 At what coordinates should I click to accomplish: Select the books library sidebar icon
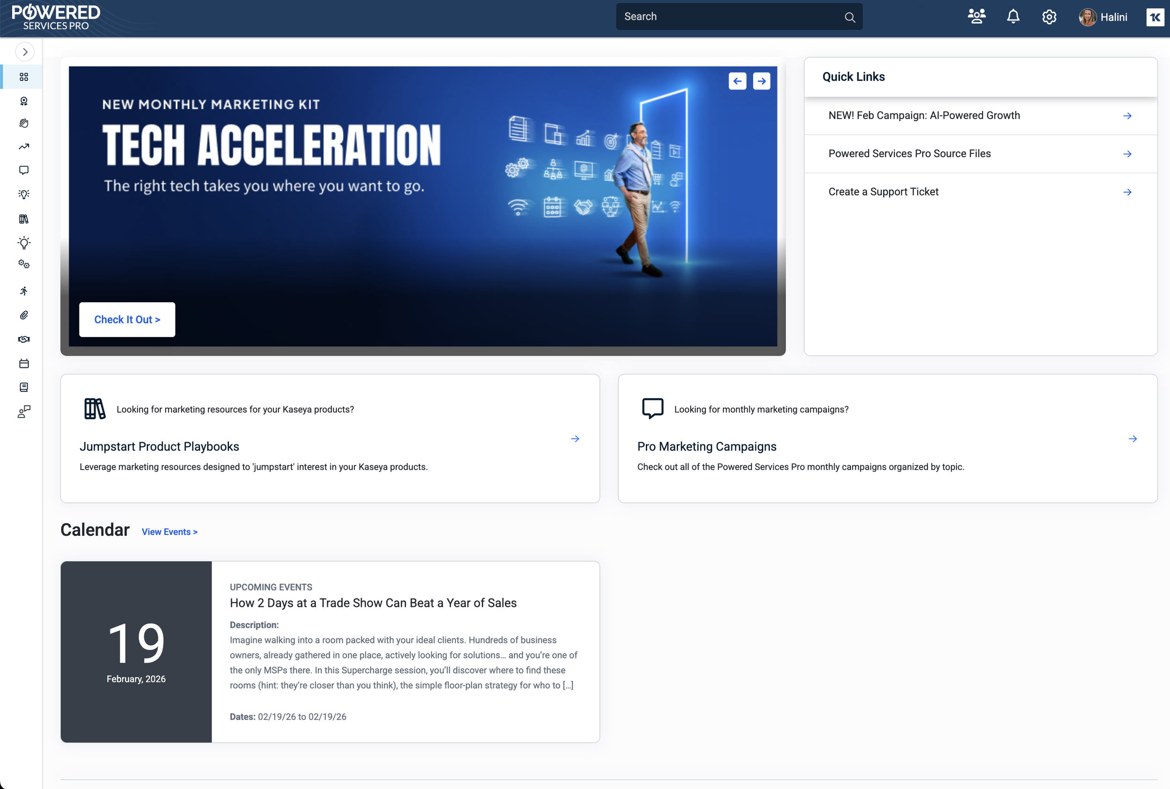(24, 219)
